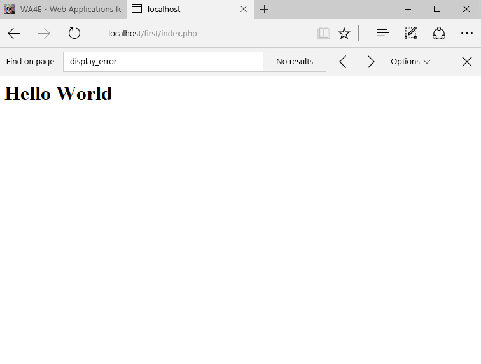This screenshot has width=481, height=364.
Task: Minimize the Edge browser window
Action: click(x=408, y=9)
